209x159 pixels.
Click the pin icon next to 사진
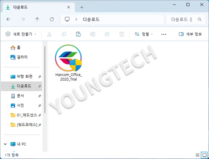39,106
